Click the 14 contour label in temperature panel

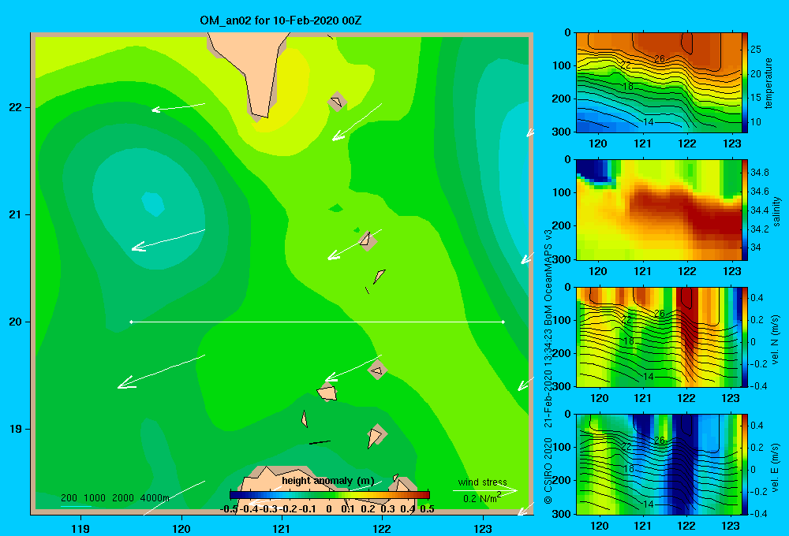(648, 121)
